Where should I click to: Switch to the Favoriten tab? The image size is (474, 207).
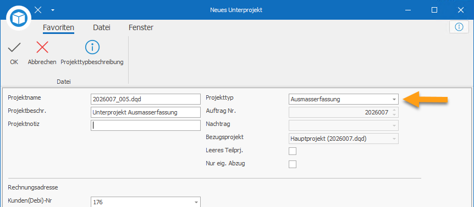click(x=58, y=28)
